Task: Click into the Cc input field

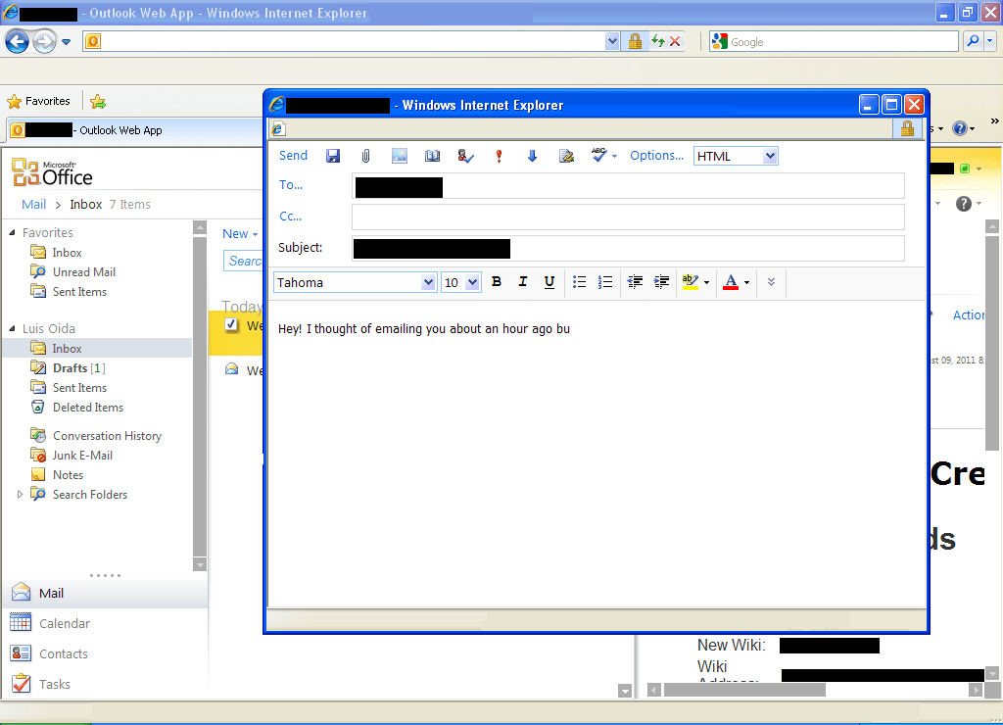Action: [x=628, y=217]
